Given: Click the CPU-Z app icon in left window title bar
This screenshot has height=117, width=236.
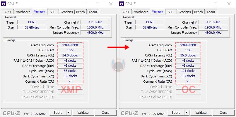Looking at the screenshot, I should [x=4, y=4].
